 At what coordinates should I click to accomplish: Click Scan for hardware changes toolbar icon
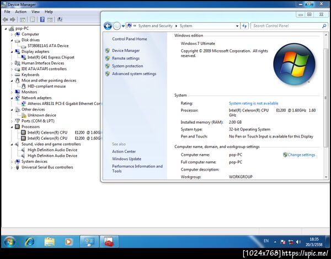[60, 20]
